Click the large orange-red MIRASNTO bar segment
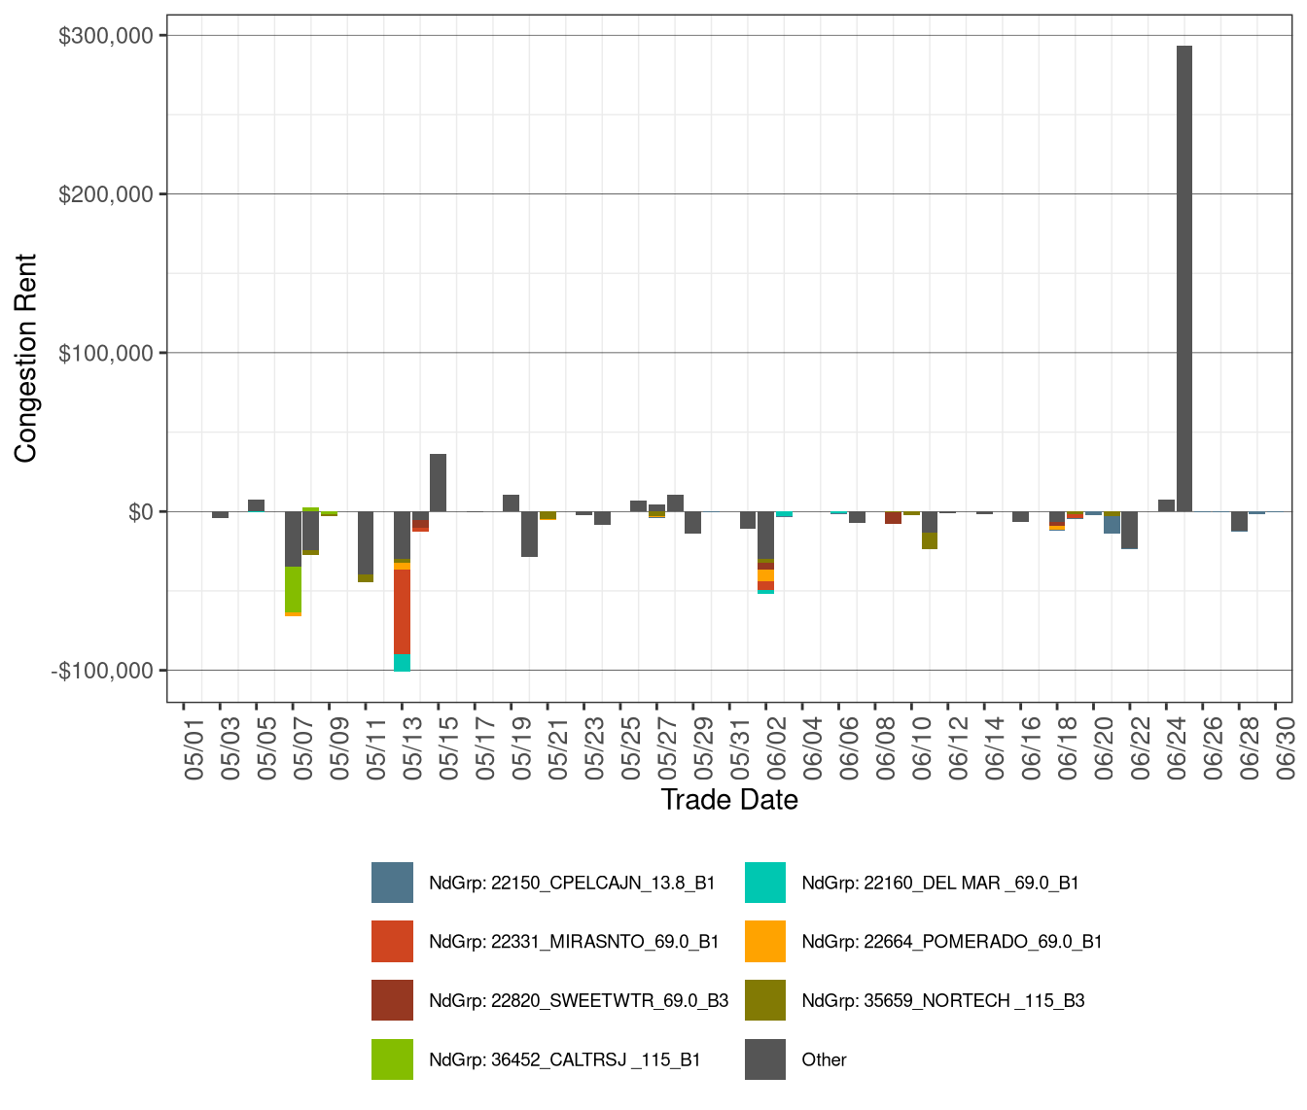This screenshot has height=1110, width=1307. tap(402, 611)
